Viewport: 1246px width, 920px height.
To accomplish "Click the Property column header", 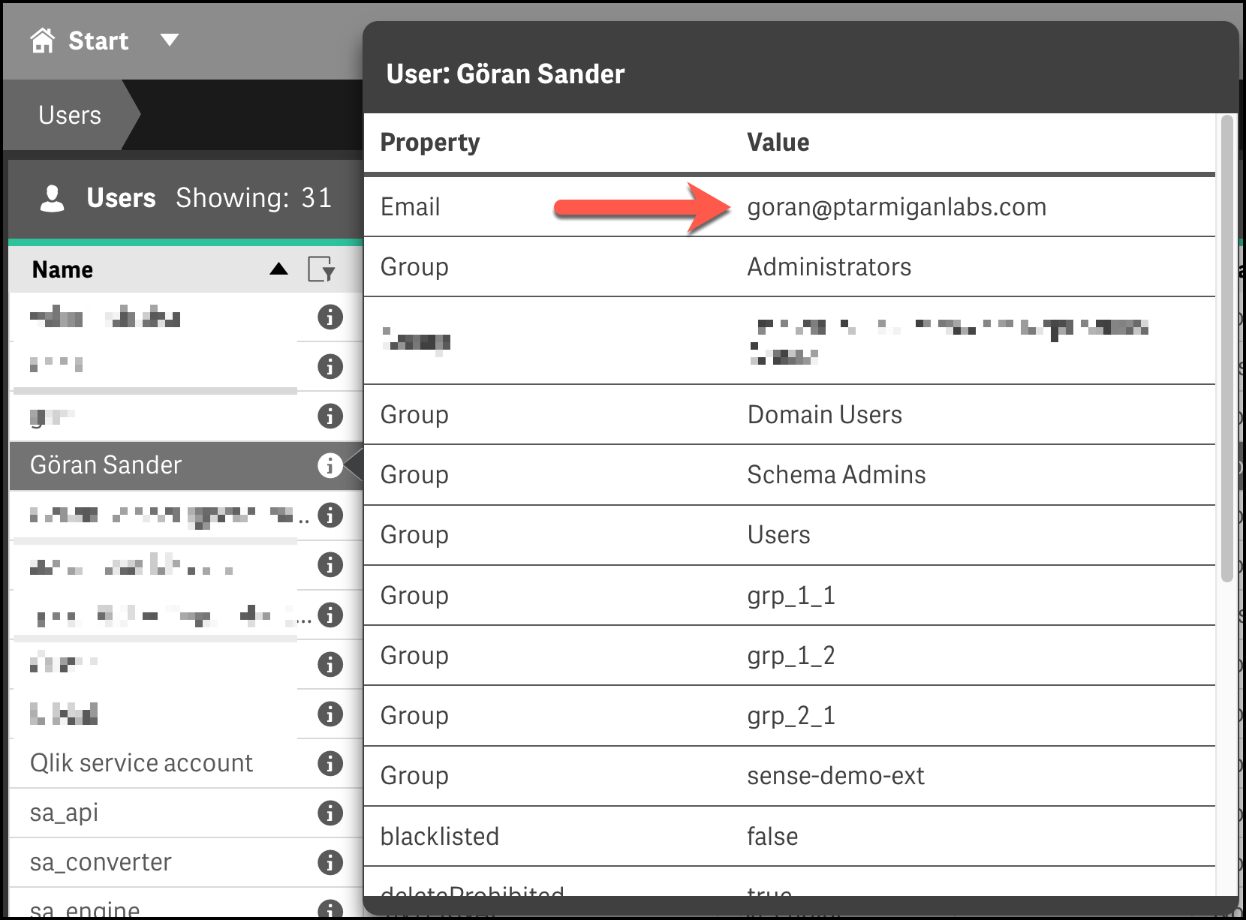I will coord(430,143).
